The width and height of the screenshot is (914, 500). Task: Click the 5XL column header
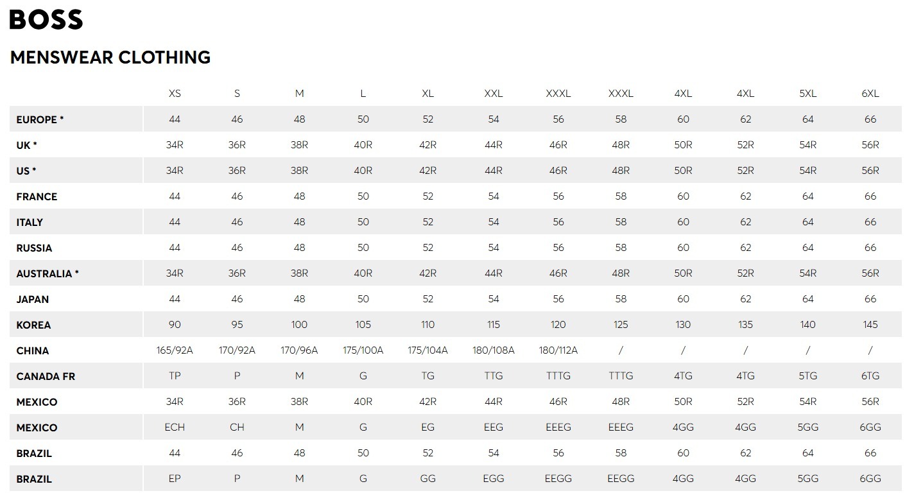[x=807, y=94]
